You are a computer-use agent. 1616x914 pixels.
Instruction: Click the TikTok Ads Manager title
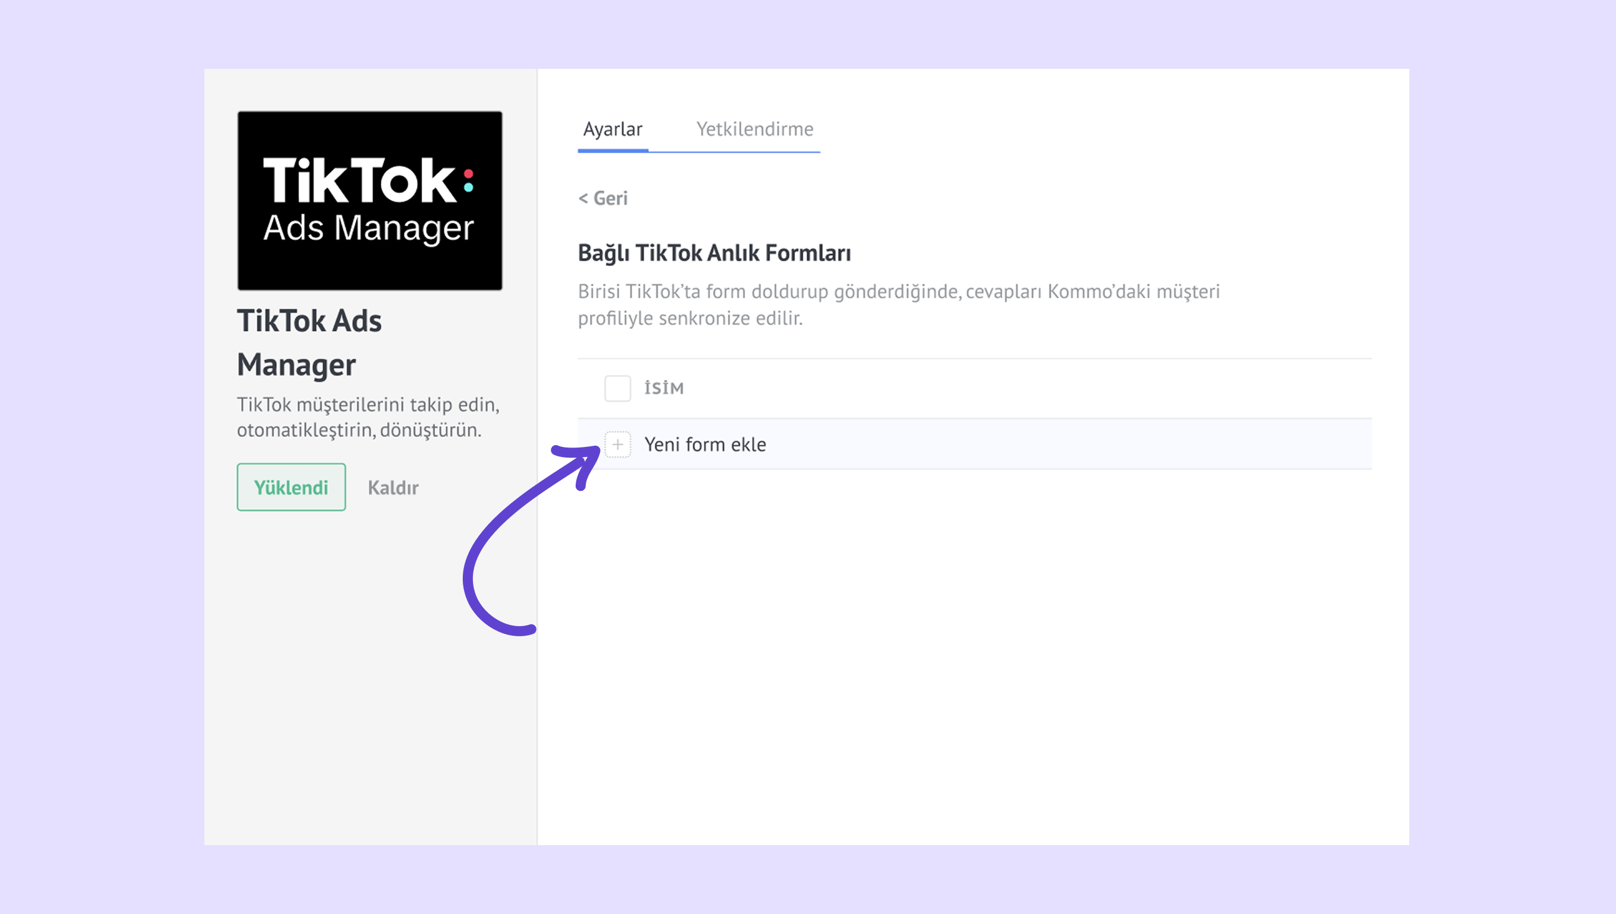coord(309,343)
